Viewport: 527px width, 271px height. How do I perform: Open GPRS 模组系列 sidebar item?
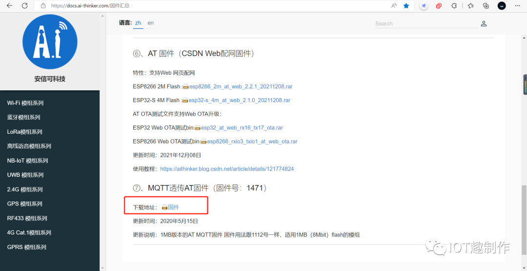click(26, 247)
